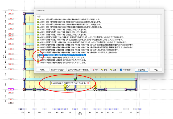Click the yellow icon of AW1275 X5軸-Y2軸 row
This screenshot has height=119, width=173.
[x=38, y=60]
